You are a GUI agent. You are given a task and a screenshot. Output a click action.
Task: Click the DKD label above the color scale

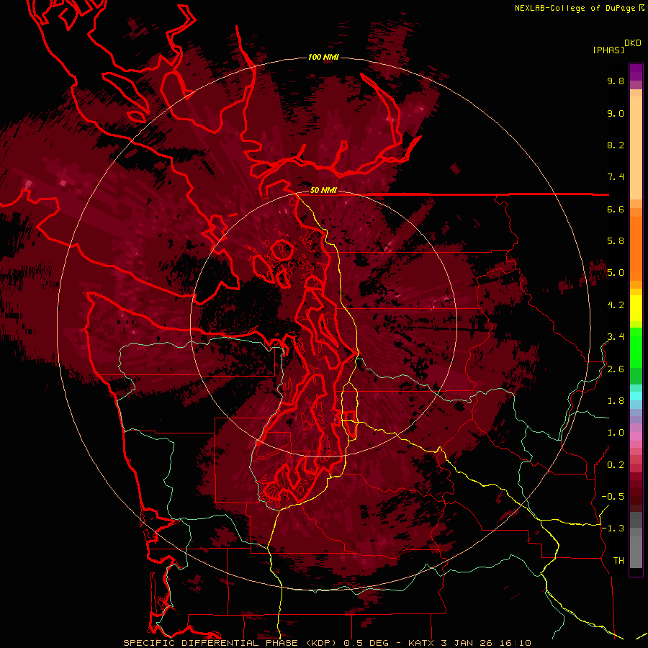coord(633,43)
